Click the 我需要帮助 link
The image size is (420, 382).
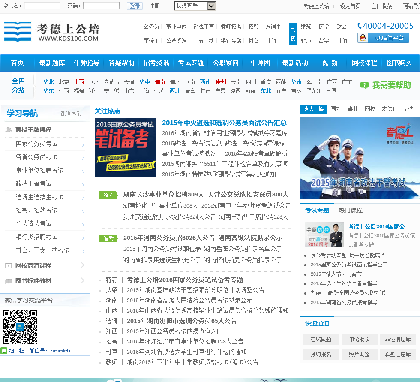tap(391, 85)
